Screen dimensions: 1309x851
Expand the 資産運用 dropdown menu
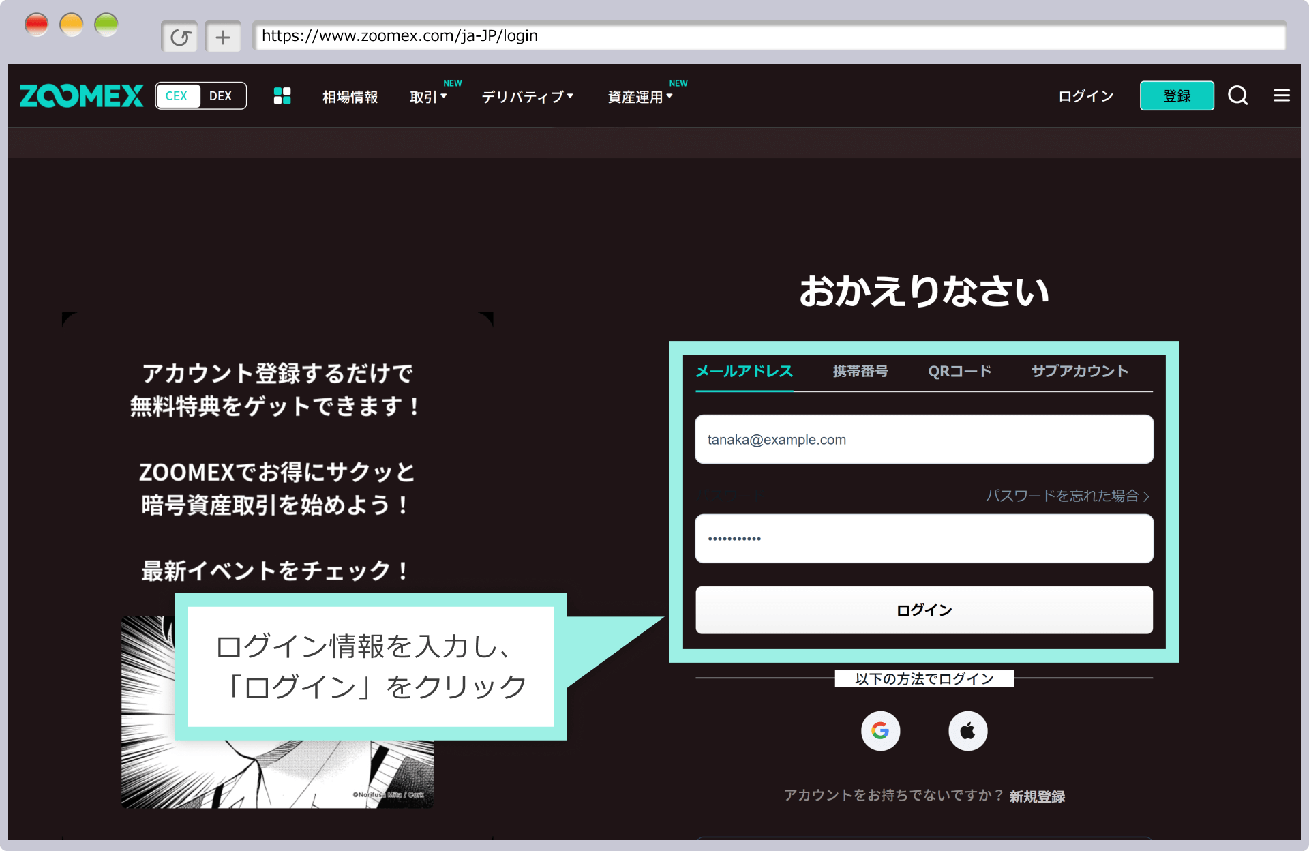click(x=640, y=97)
